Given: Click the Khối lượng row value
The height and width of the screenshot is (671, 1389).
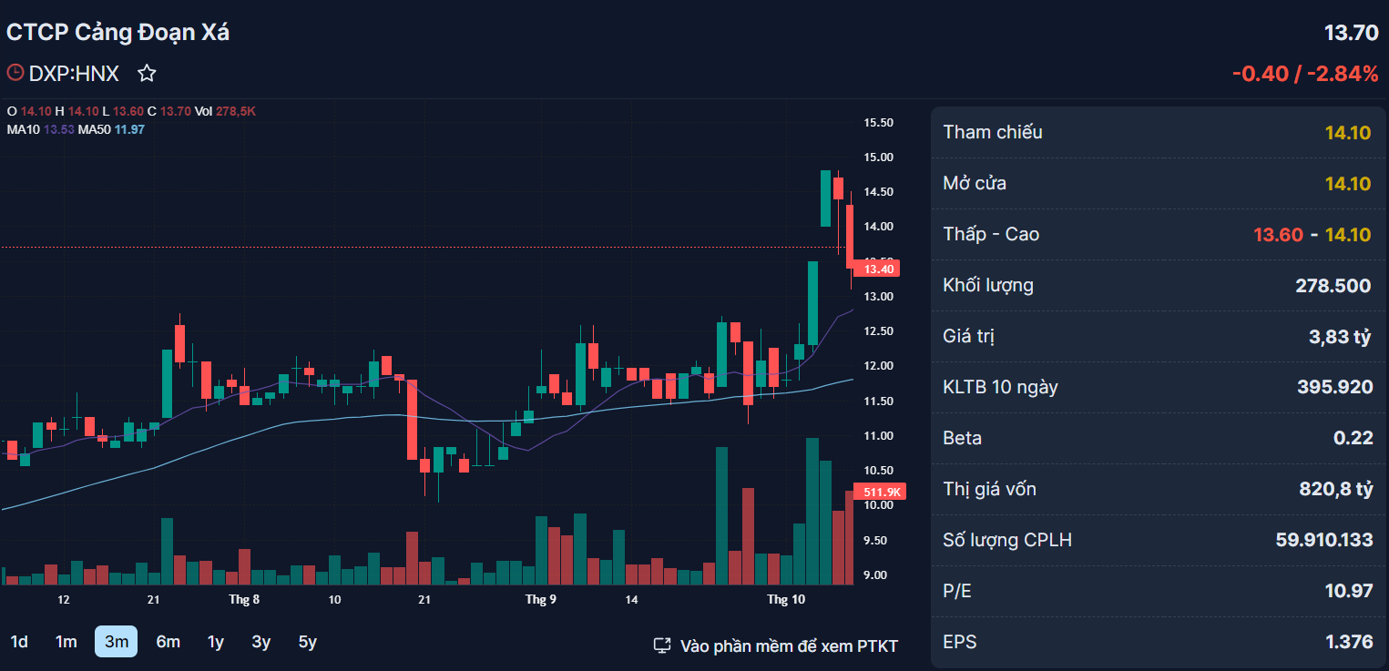Looking at the screenshot, I should point(1333,286).
